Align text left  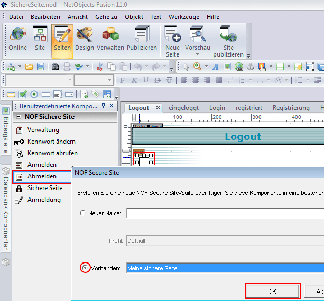[x=184, y=80]
